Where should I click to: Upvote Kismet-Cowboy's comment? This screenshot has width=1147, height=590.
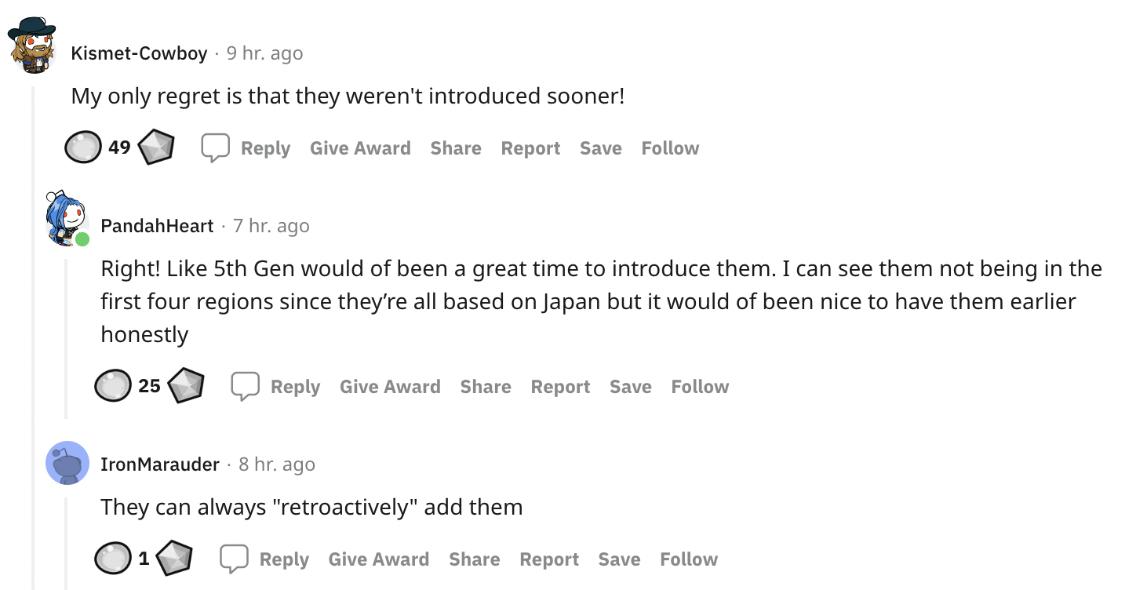coord(83,147)
